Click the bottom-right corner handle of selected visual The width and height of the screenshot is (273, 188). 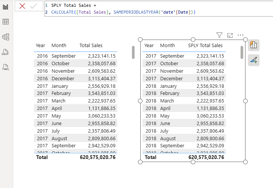coord(245,162)
